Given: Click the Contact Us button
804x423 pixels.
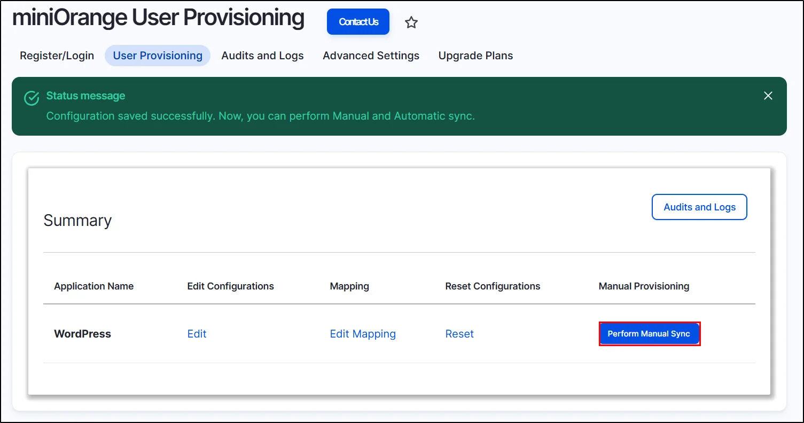Looking at the screenshot, I should click(x=358, y=22).
